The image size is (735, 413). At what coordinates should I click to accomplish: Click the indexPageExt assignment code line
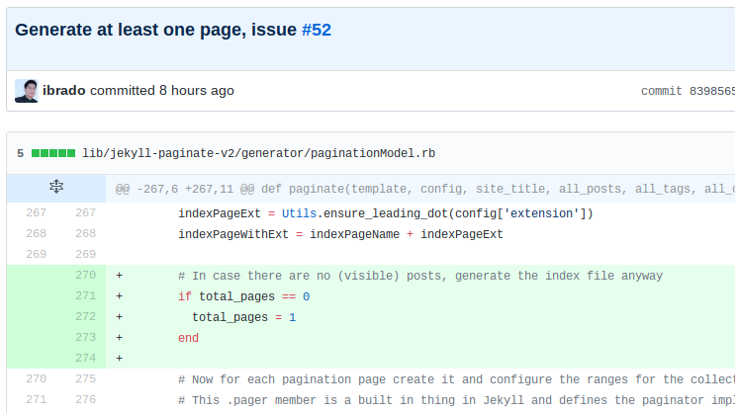pos(385,213)
